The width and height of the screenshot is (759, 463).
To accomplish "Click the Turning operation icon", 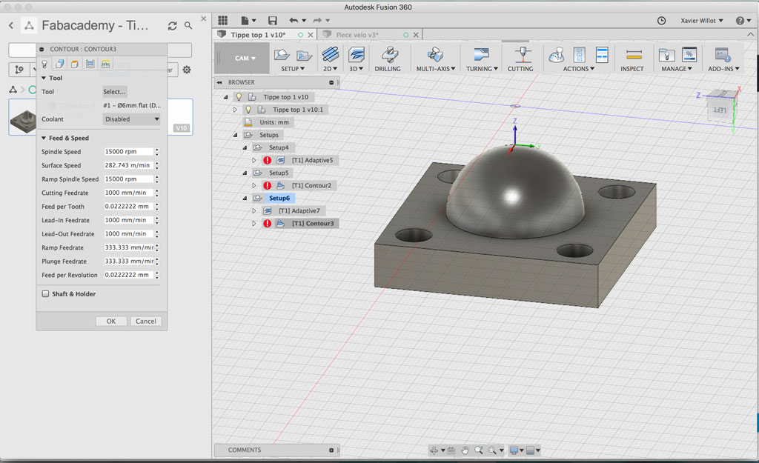I will 481,55.
